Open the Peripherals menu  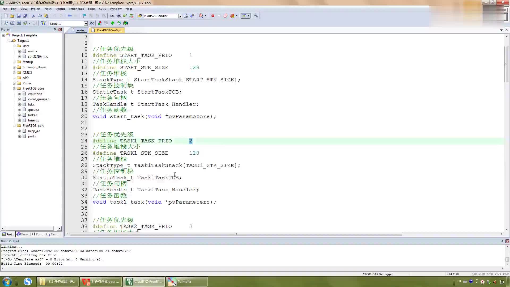(76, 9)
